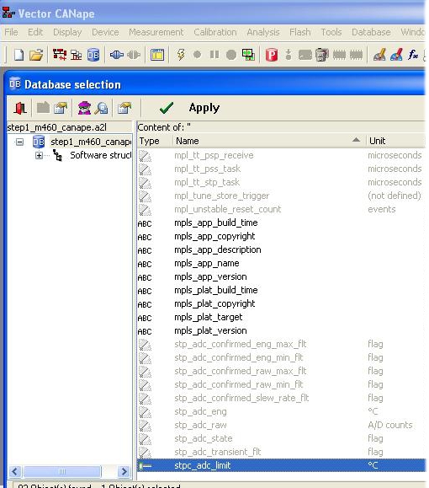Select the highlighted stpc_adc_limit row
This screenshot has height=488, width=429.
(281, 465)
